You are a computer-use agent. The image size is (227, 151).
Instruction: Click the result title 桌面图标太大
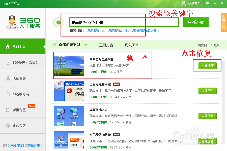point(99,109)
